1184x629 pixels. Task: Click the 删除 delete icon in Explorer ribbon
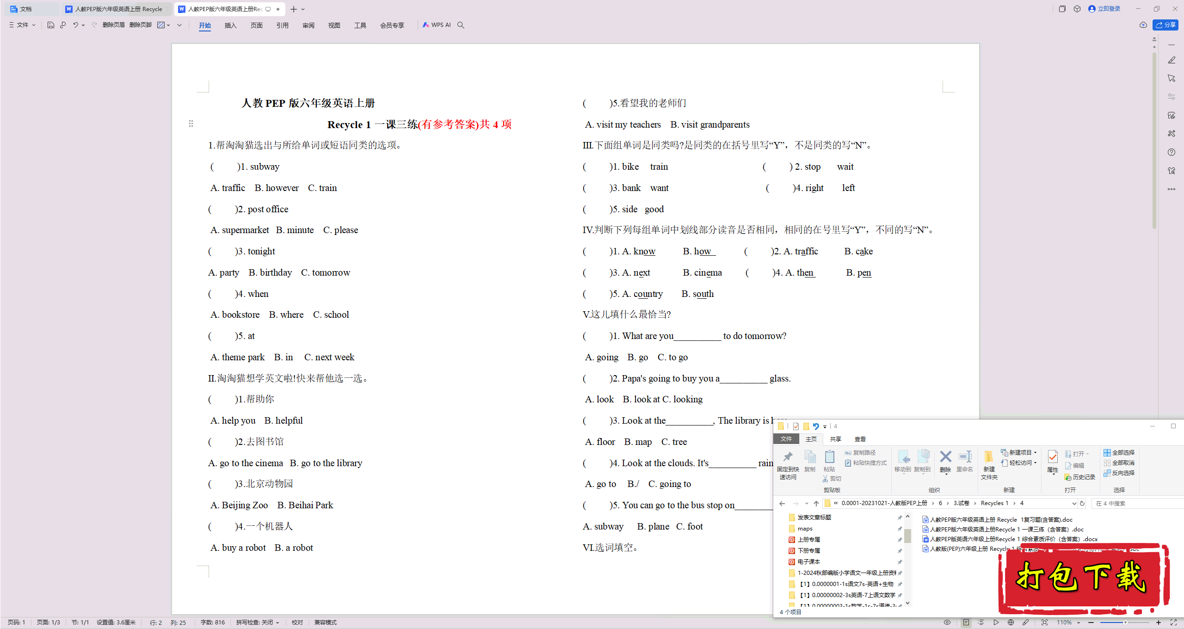click(945, 462)
